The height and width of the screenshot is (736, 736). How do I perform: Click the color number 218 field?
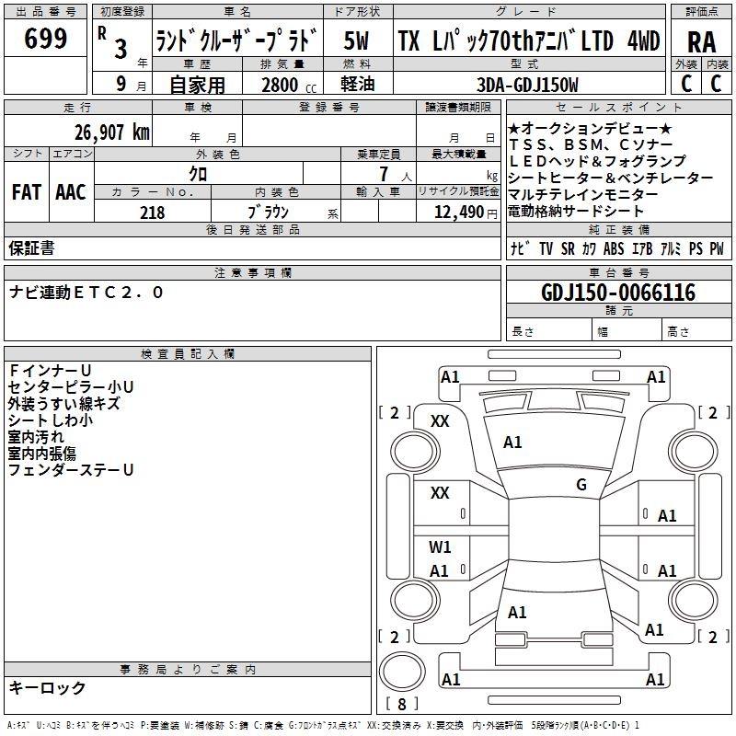point(153,213)
